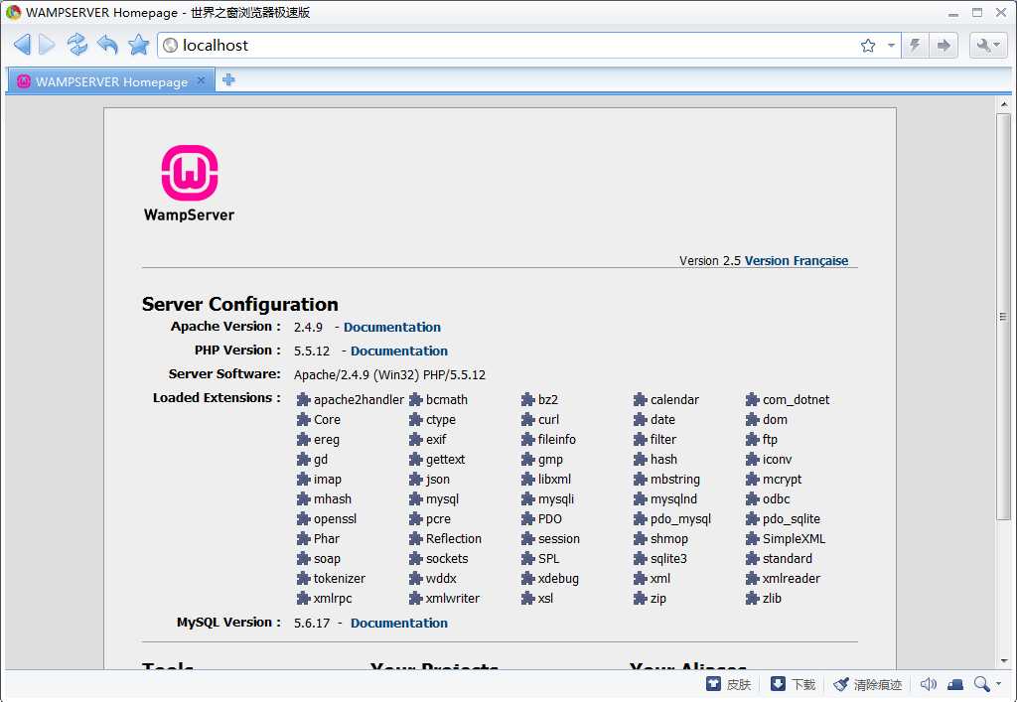
Task: Bookmark this page via address bar star
Action: (868, 46)
